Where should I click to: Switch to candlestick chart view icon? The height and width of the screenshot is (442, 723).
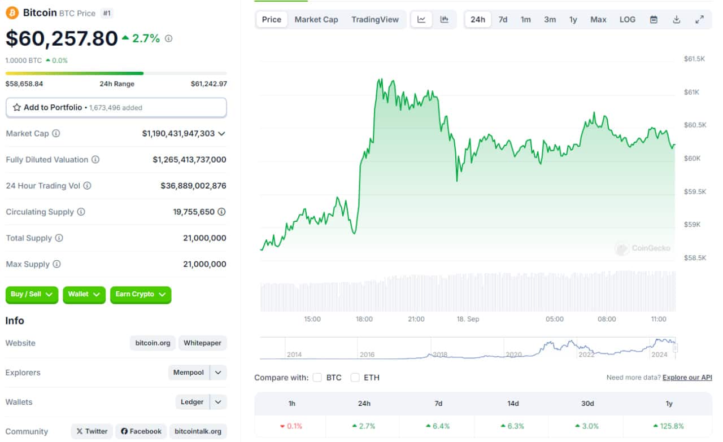445,19
